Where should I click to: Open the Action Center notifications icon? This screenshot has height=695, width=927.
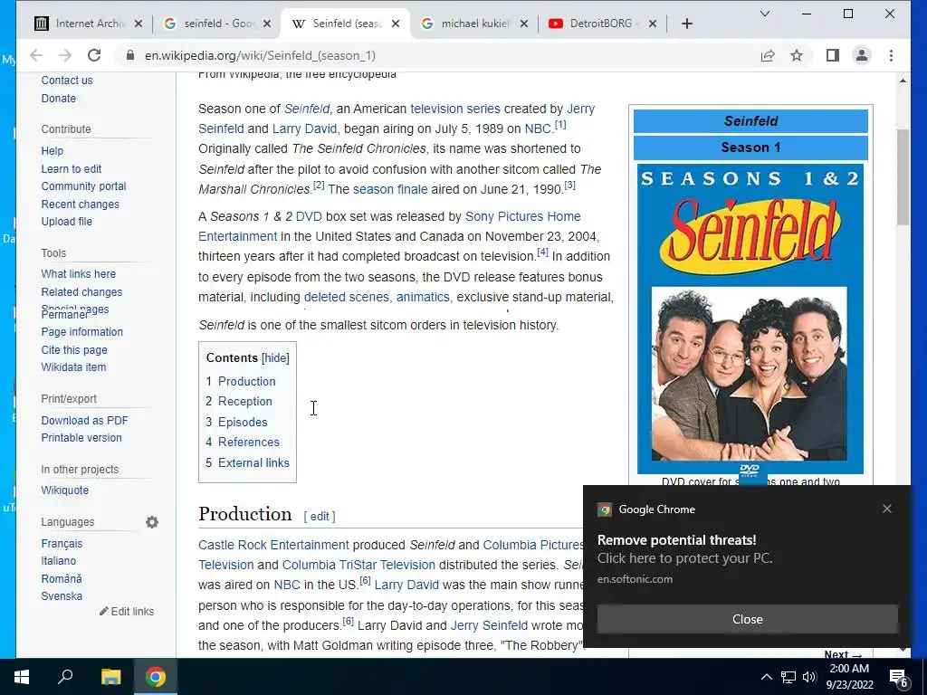[899, 678]
